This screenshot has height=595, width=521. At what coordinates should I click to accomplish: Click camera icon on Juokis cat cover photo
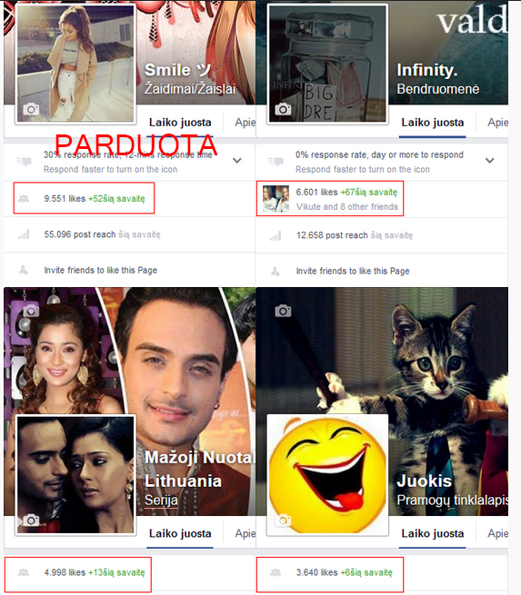[283, 311]
